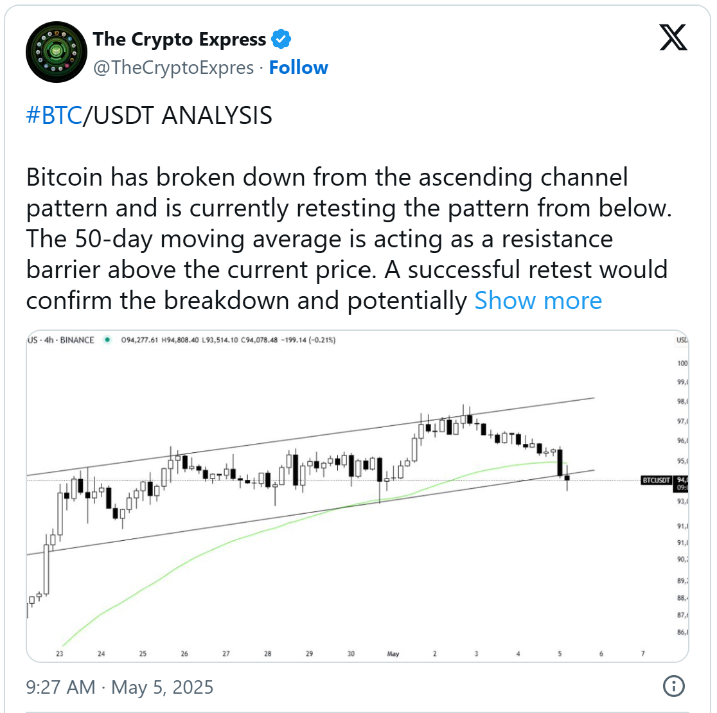Viewport: 717px width, 713px height.
Task: Click the BTCUSDT price label on chart
Action: coord(657,480)
